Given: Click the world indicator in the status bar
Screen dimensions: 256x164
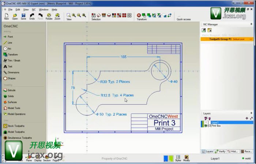Looking at the screenshot, I should (246, 159).
